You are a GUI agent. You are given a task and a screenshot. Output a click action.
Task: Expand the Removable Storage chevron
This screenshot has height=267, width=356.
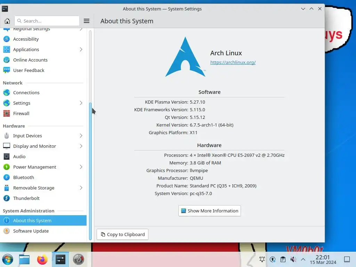(81, 188)
